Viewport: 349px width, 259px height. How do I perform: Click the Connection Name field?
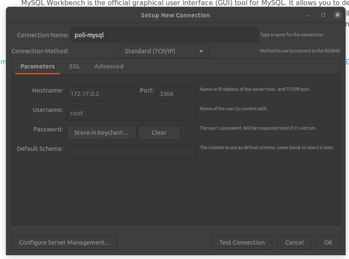point(164,35)
